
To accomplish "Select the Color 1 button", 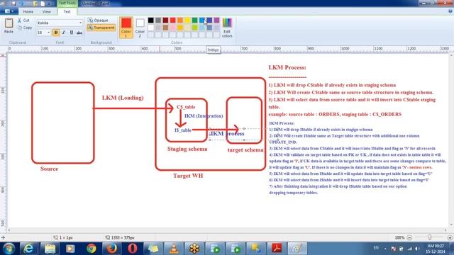I will [126, 28].
